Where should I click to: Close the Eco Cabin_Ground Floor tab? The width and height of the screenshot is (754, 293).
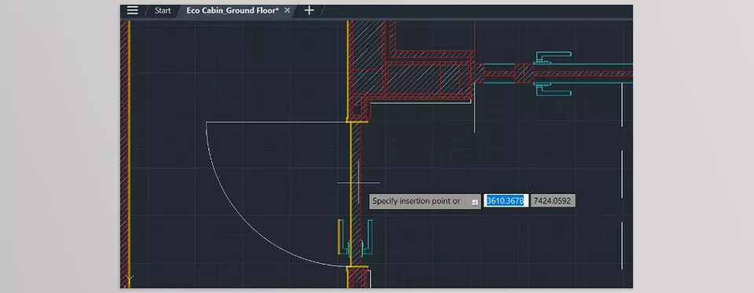(287, 10)
